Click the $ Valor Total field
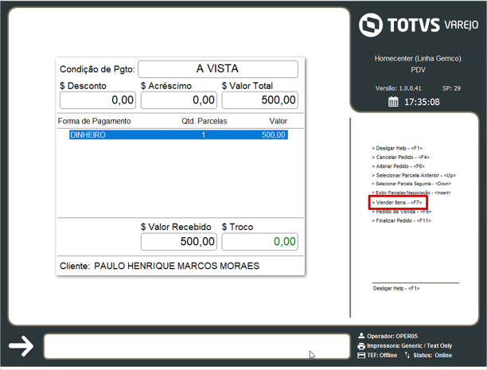This screenshot has width=487, height=370. 260,100
